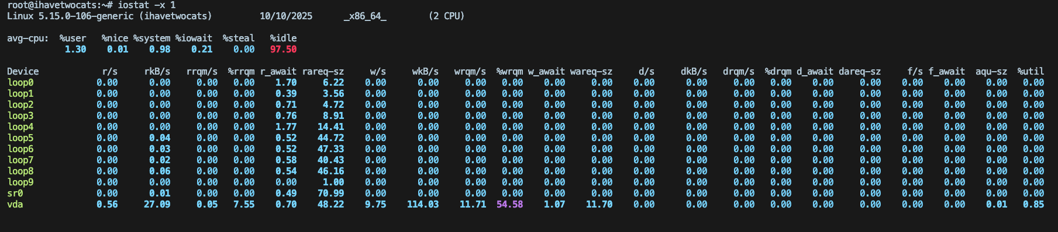Click the 'rrqm/s' column header
This screenshot has width=1058, height=232.
coord(202,72)
